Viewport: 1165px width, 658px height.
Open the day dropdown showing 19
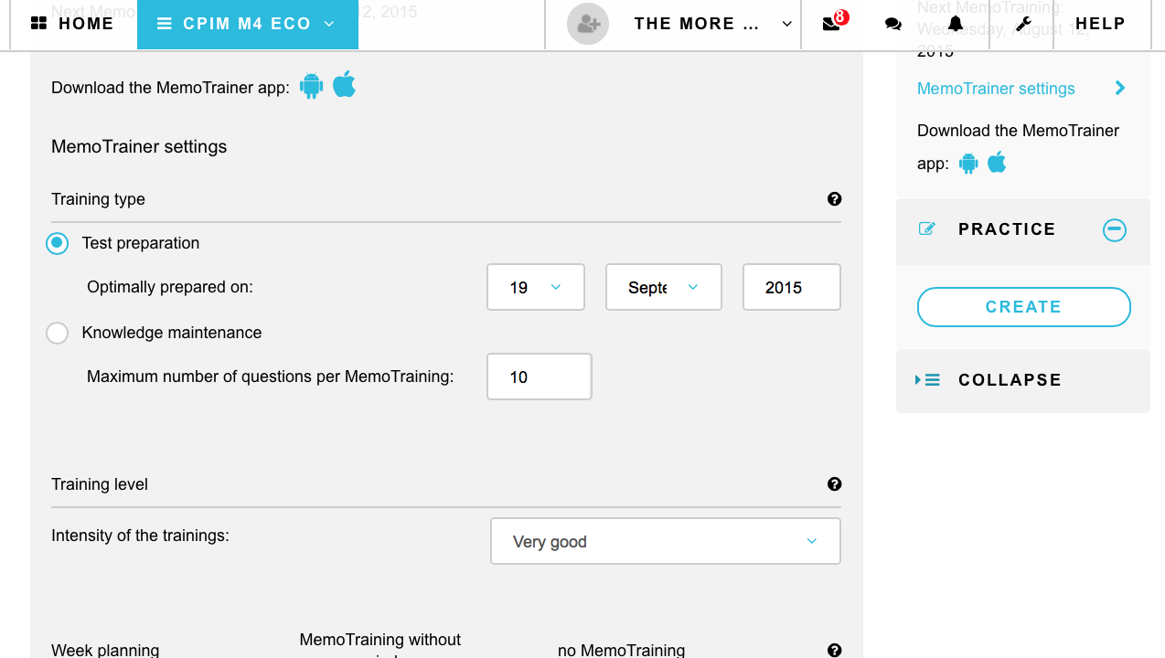tap(536, 287)
